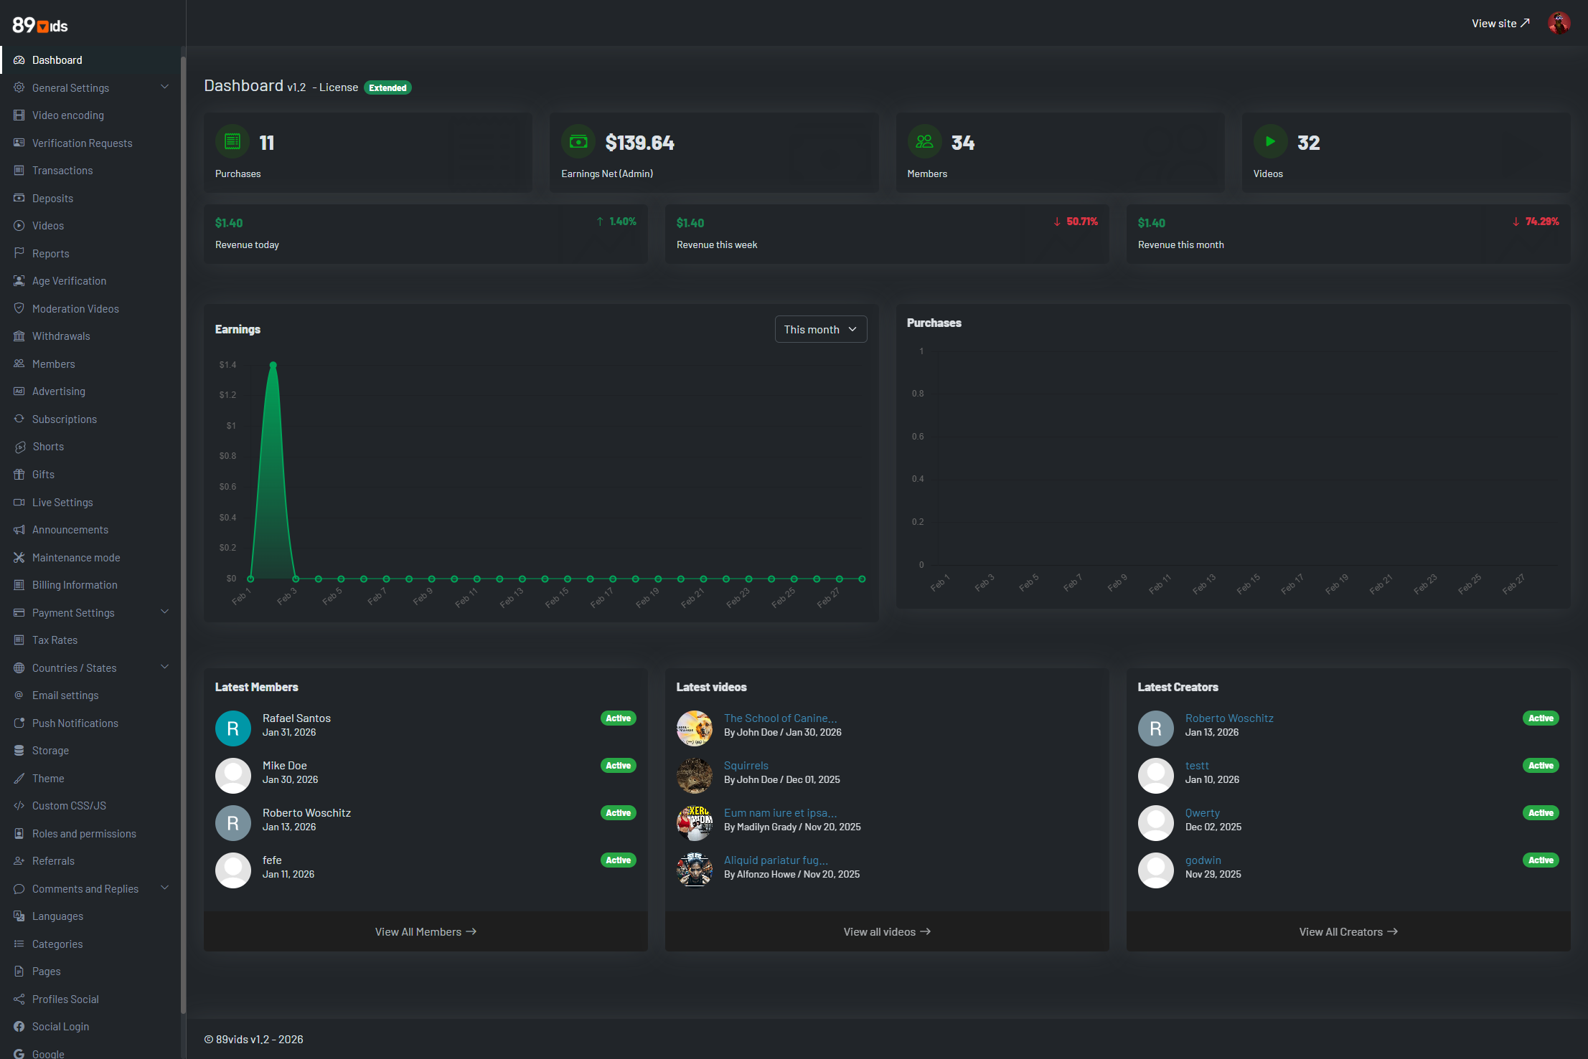Viewport: 1588px width, 1059px height.
Task: Expand the Payment Settings submenu
Action: (x=165, y=612)
